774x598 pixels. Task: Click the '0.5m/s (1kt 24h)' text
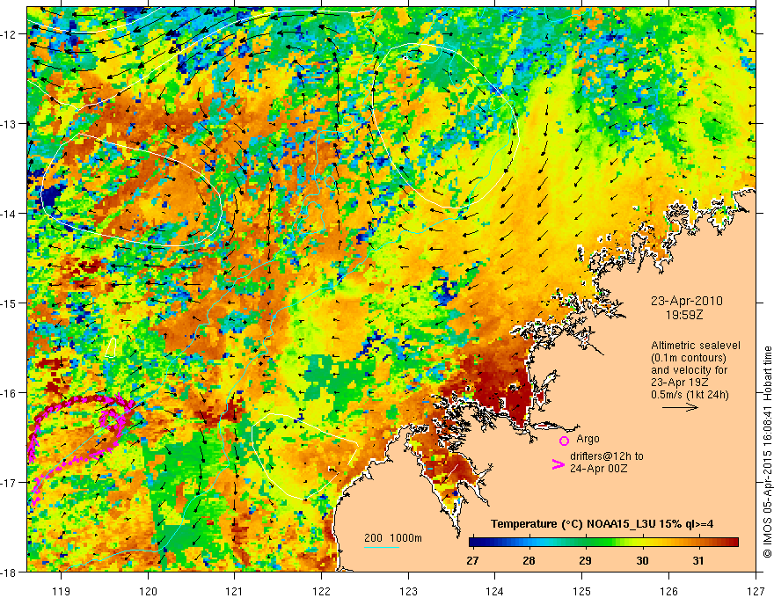click(x=690, y=395)
